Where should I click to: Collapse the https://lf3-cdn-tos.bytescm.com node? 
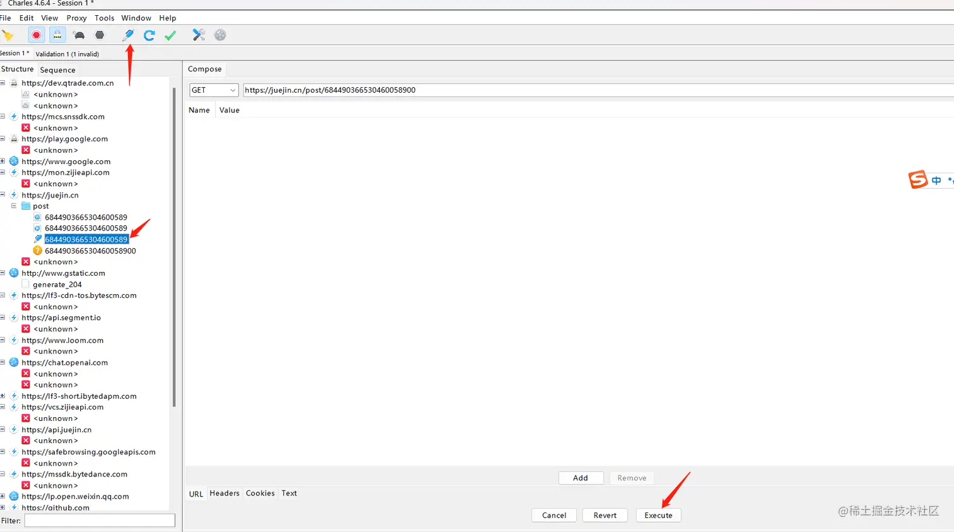click(3, 295)
